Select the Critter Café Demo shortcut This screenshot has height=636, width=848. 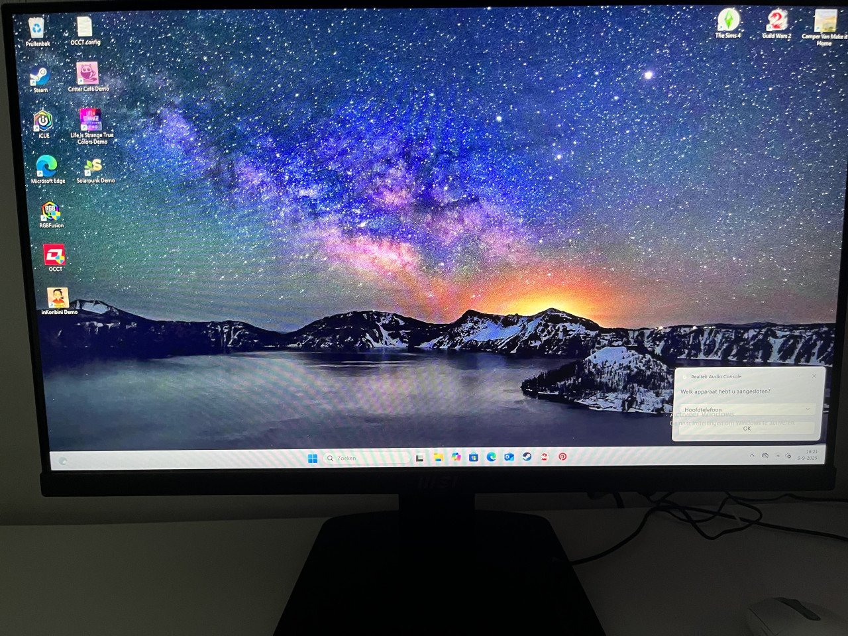(x=88, y=78)
